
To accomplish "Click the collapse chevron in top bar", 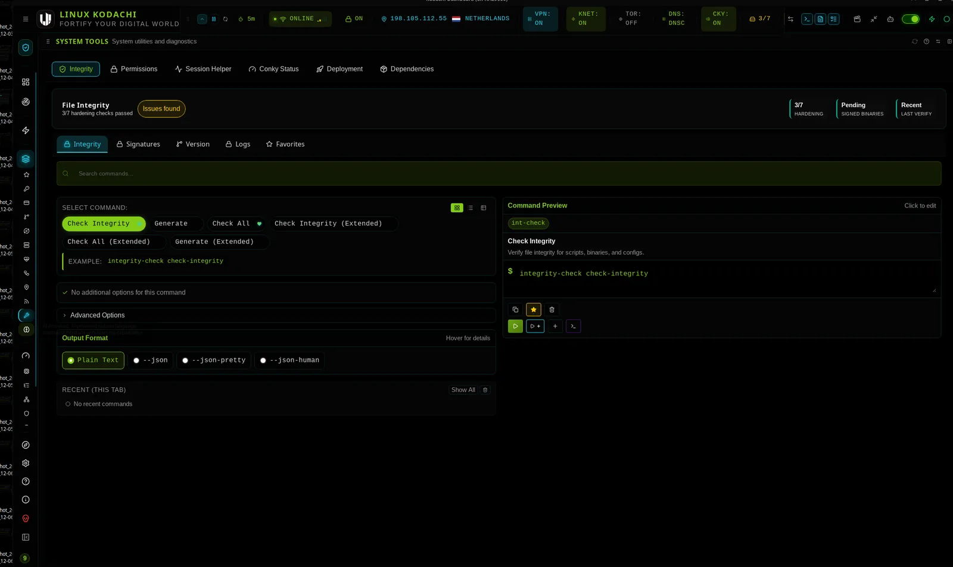I will click(x=203, y=19).
